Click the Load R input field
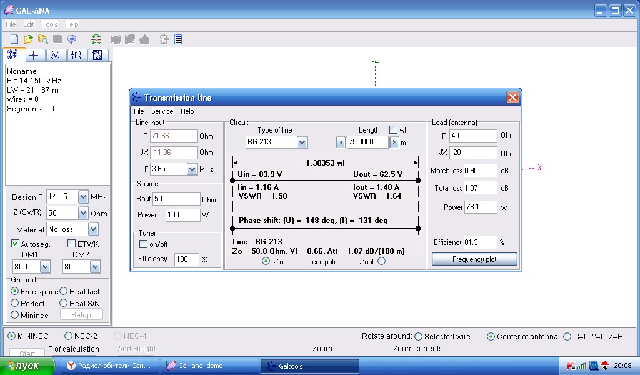 472,136
